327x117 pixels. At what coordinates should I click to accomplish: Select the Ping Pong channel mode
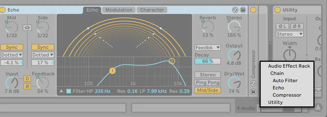[x=208, y=82]
